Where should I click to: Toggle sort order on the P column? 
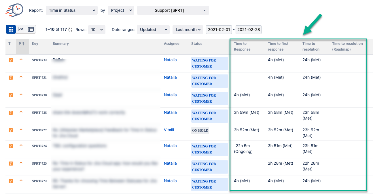21,43
